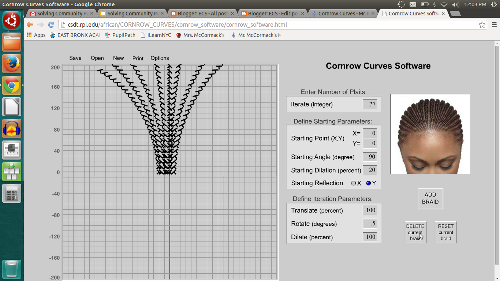500x281 pixels.
Task: Open the calculator from the dock
Action: [x=11, y=193]
